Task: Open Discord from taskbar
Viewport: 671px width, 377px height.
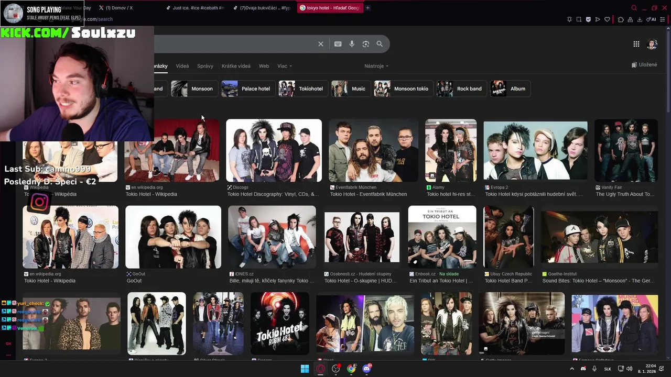Action: (366, 369)
